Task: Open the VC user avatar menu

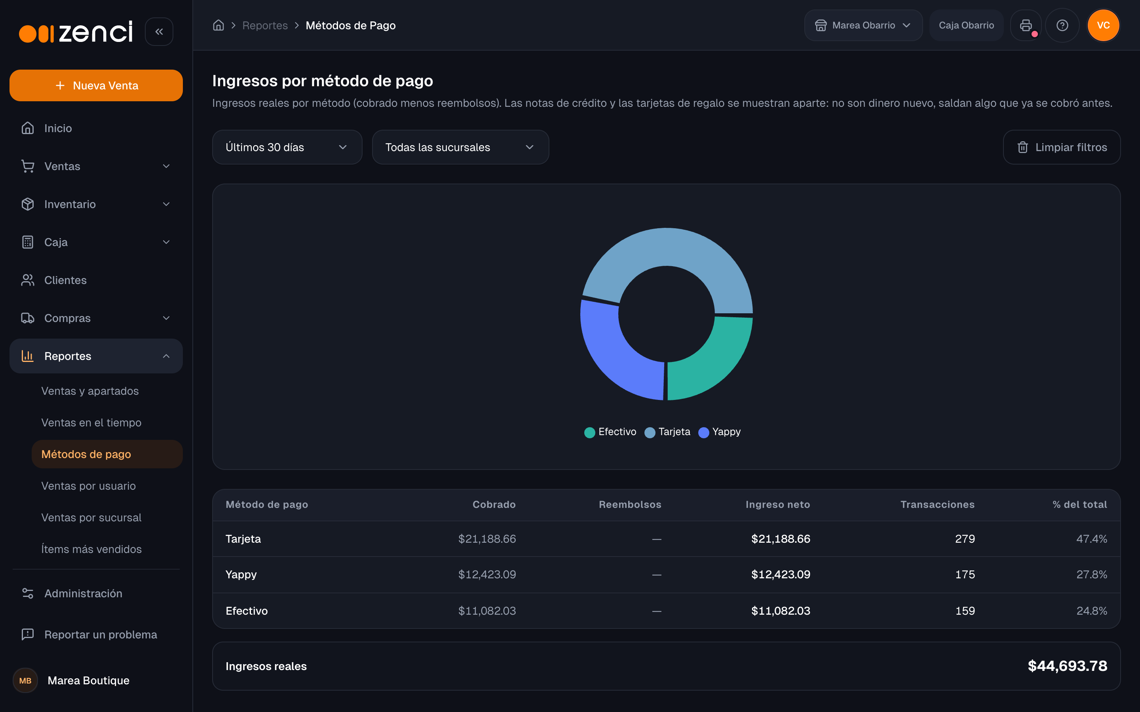Action: (x=1103, y=25)
